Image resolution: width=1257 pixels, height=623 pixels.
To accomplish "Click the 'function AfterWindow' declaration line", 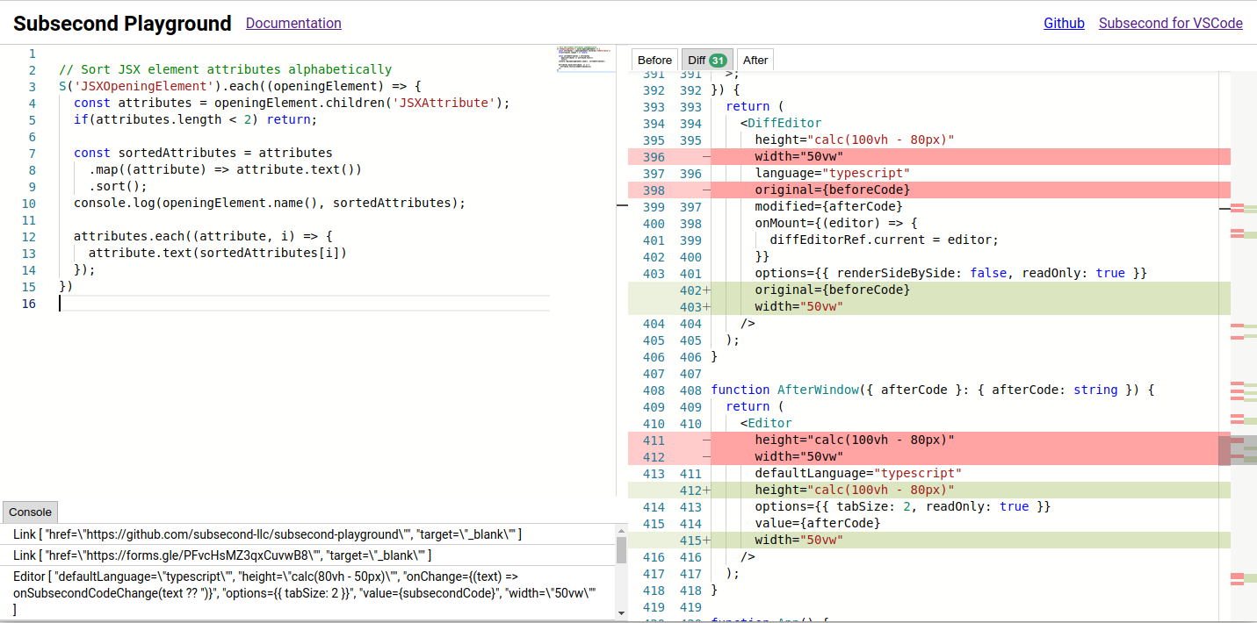I will coord(932,390).
